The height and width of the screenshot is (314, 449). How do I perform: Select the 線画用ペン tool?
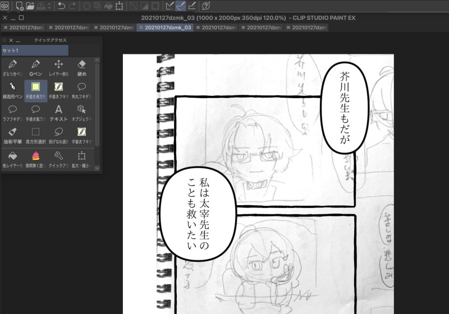pyautogui.click(x=12, y=91)
